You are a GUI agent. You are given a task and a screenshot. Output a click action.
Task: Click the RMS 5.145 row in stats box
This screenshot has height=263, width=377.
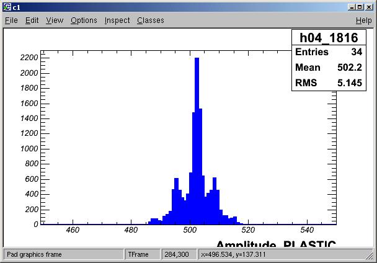[329, 82]
